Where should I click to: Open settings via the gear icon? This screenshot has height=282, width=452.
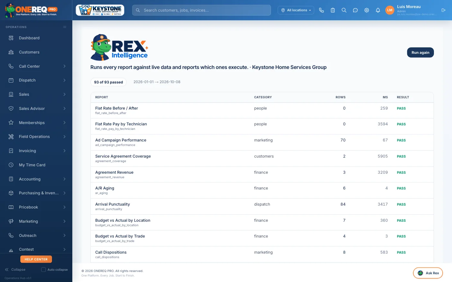point(367,10)
